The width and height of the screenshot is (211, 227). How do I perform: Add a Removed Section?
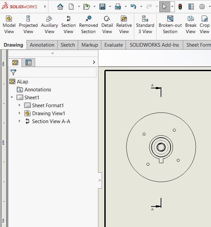click(88, 24)
